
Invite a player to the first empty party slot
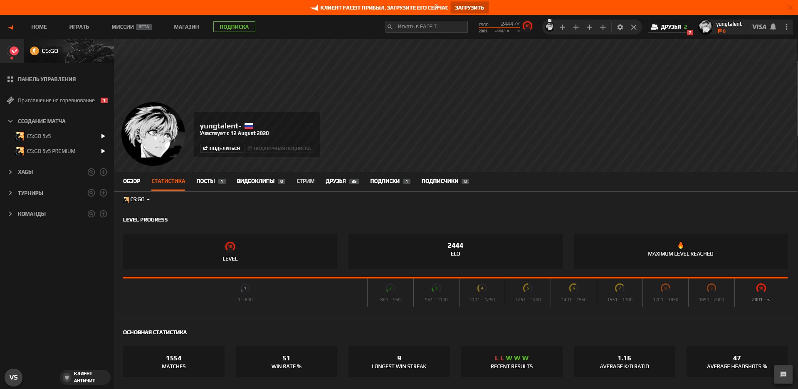click(x=562, y=27)
